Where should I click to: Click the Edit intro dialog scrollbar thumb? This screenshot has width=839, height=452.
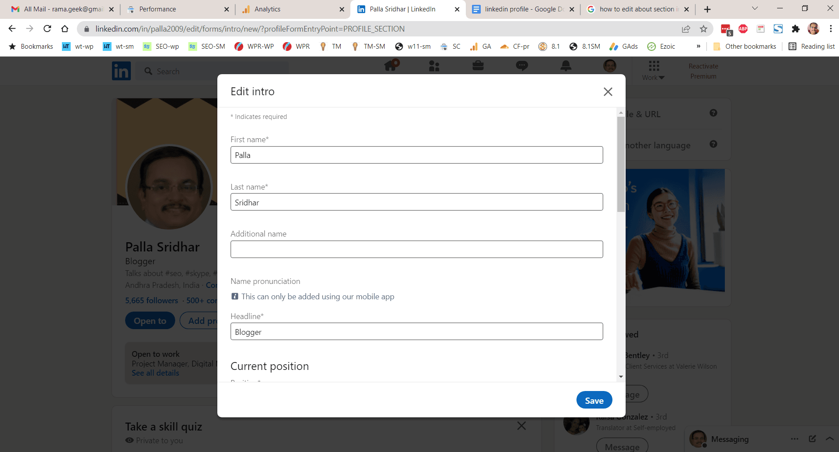[x=621, y=165]
